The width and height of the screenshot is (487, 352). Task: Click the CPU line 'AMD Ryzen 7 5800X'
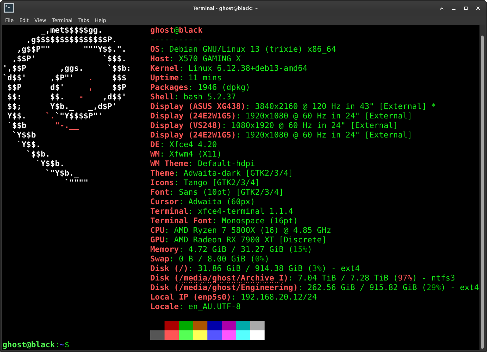[214, 230]
